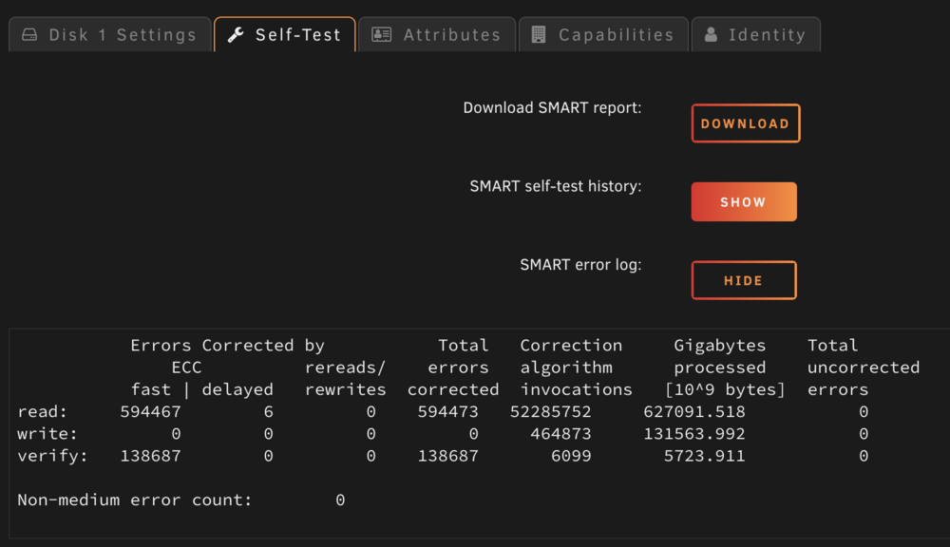Click the hard drive icon on Disk 1 Settings
The image size is (950, 547).
[29, 34]
